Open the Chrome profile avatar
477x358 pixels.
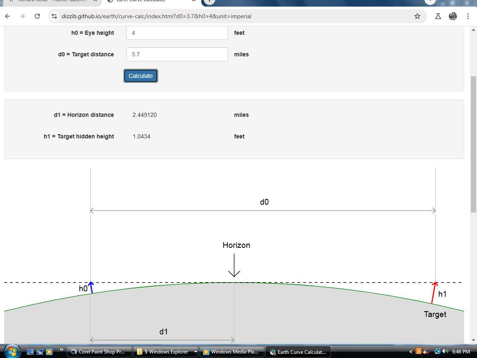(453, 16)
